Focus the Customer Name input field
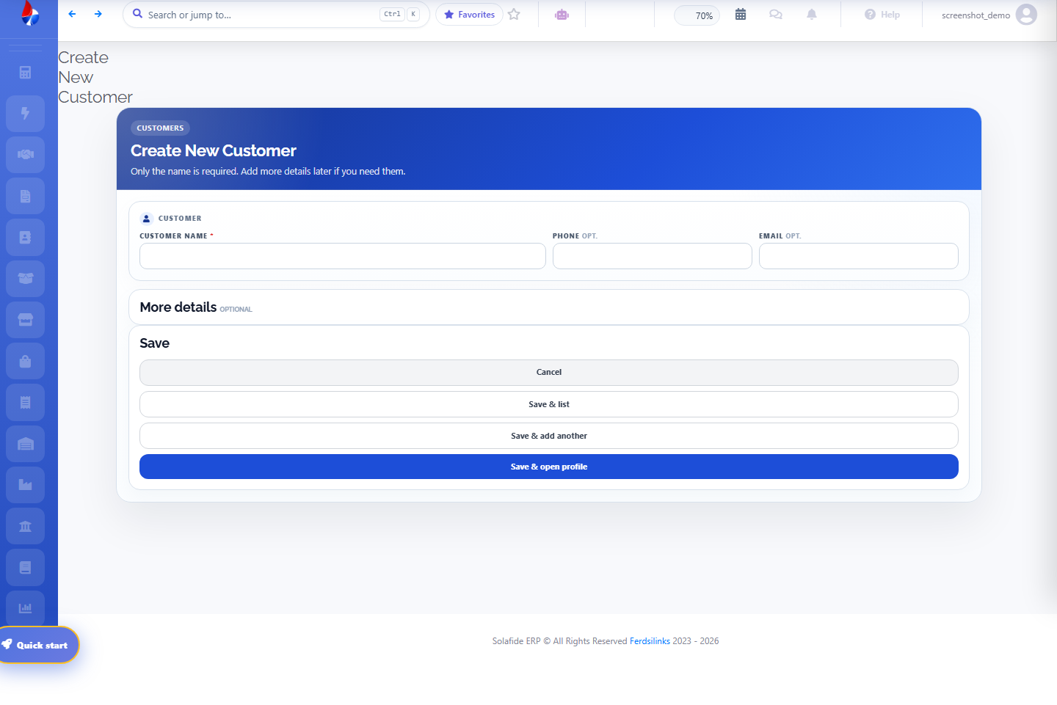This screenshot has height=705, width=1057. [x=343, y=256]
